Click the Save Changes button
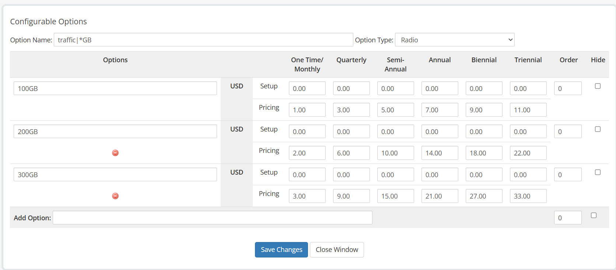 pos(281,250)
